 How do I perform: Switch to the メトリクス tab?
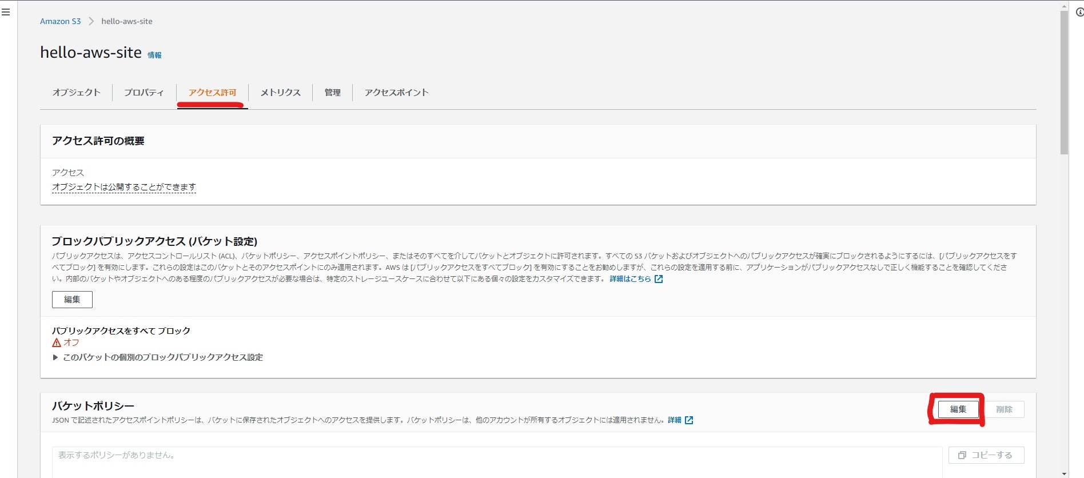tap(280, 93)
